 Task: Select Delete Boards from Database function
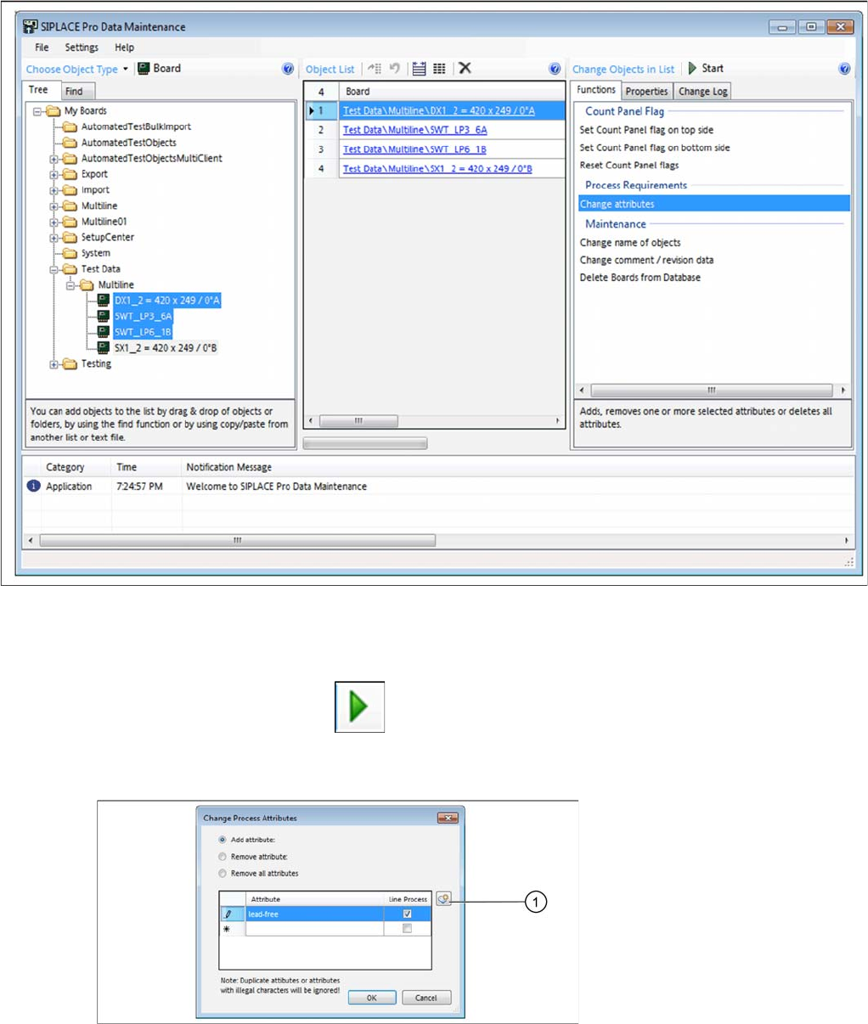[640, 278]
